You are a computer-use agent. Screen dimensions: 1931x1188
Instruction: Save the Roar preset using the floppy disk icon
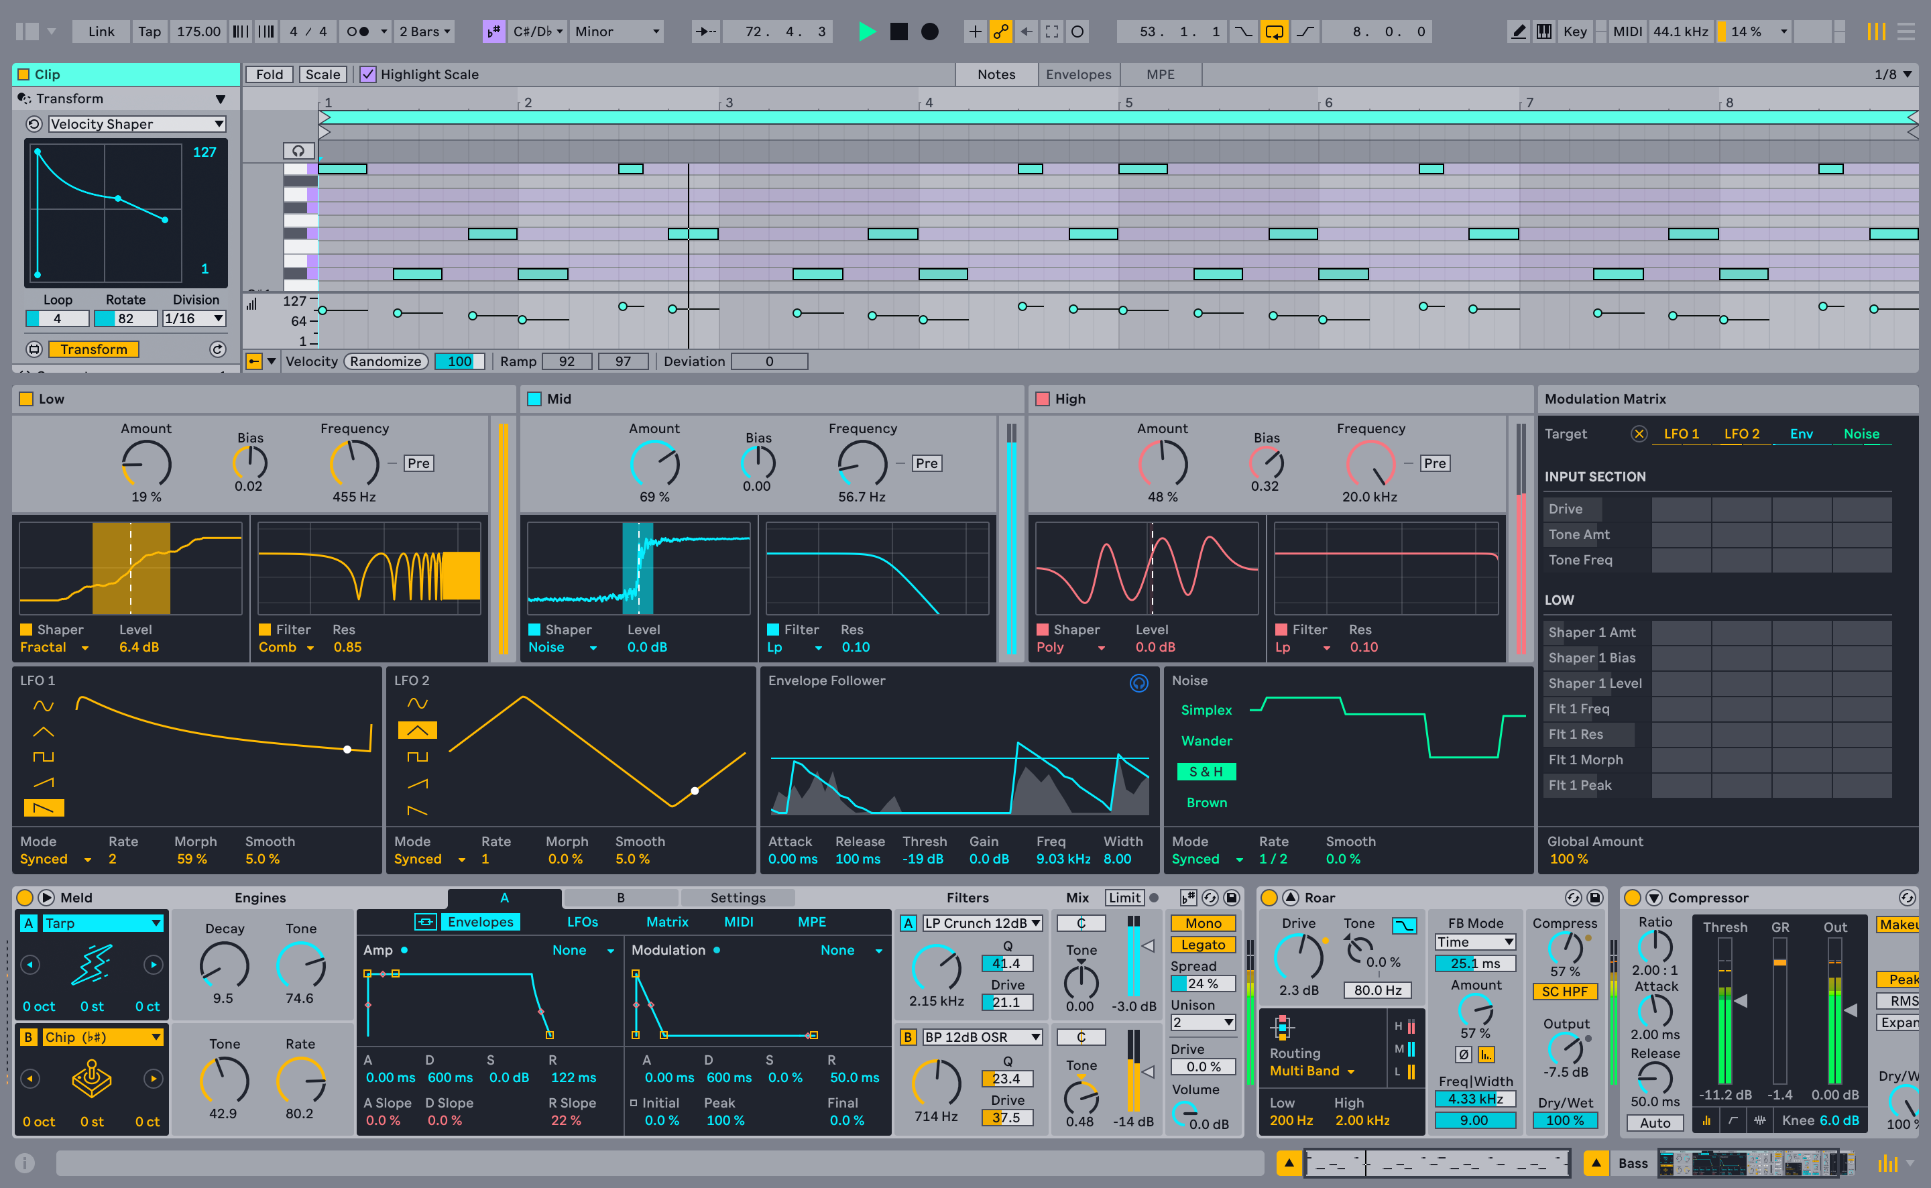(x=1597, y=897)
